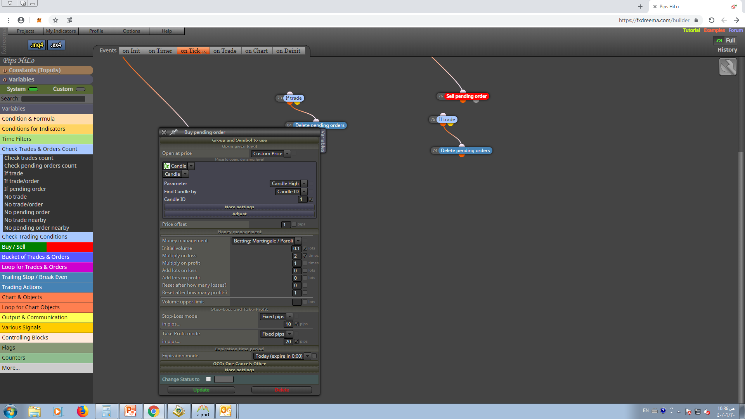Open the Candle High parameter dropdown
Image resolution: width=745 pixels, height=419 pixels.
[x=288, y=184]
